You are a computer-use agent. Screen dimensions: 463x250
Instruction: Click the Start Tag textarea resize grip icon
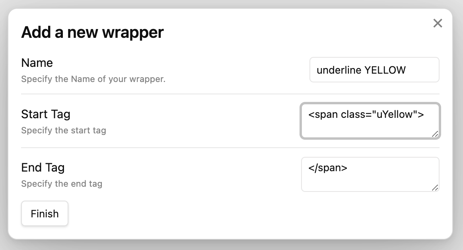click(435, 134)
